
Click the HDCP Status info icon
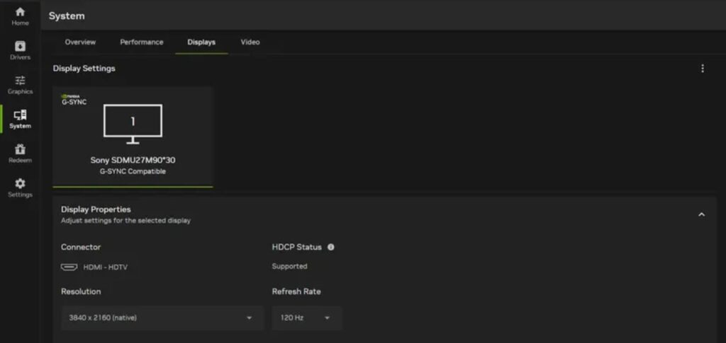click(x=330, y=247)
